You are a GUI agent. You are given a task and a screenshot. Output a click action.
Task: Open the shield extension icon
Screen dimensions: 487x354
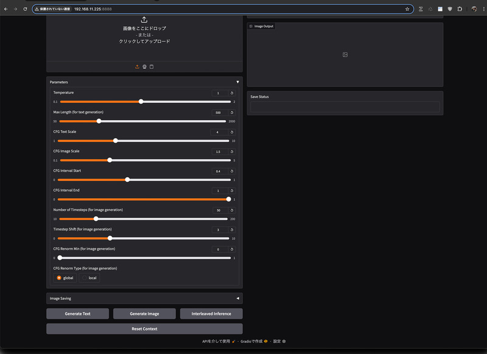(x=450, y=9)
